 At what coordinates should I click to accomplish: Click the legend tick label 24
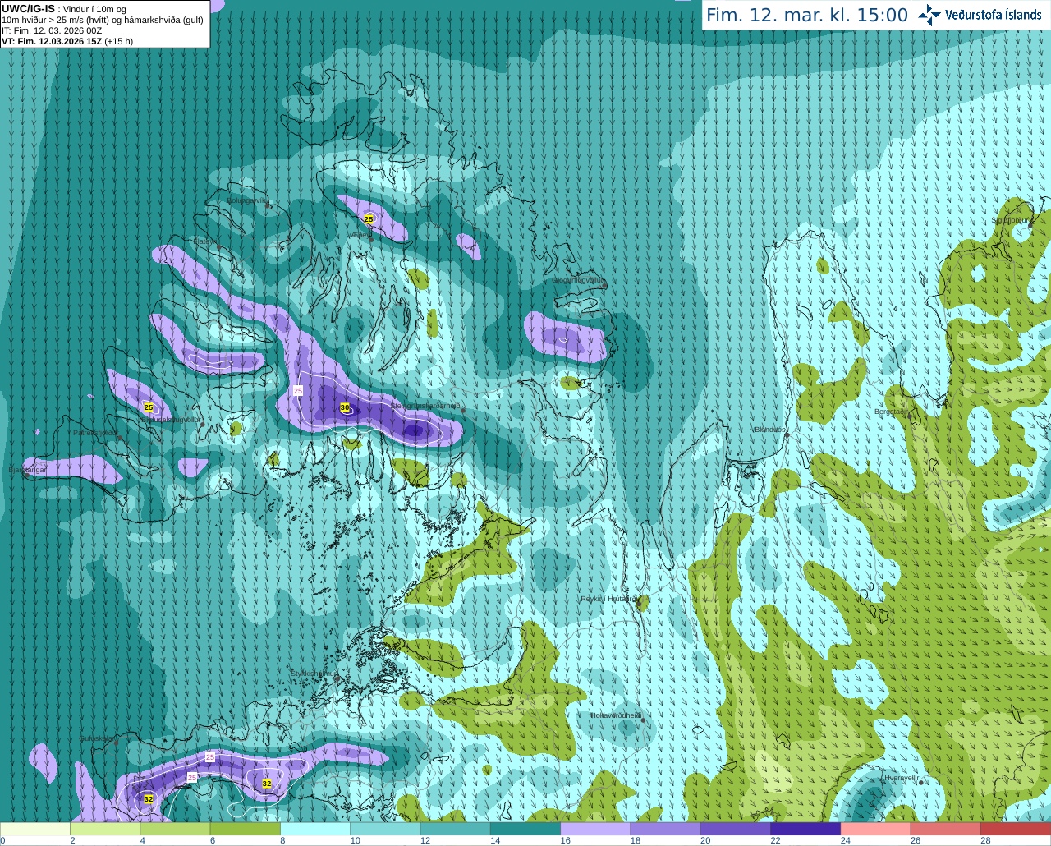pos(845,841)
